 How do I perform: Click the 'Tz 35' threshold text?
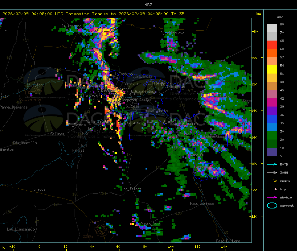click(178, 14)
